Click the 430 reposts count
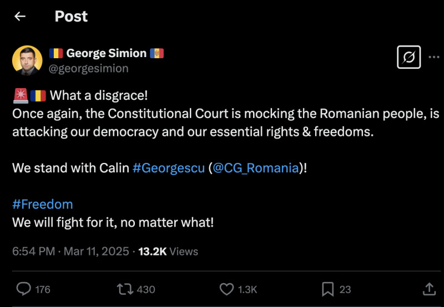The image size is (444, 307). pyautogui.click(x=145, y=289)
